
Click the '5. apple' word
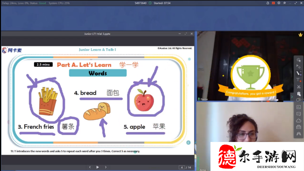click(x=134, y=127)
